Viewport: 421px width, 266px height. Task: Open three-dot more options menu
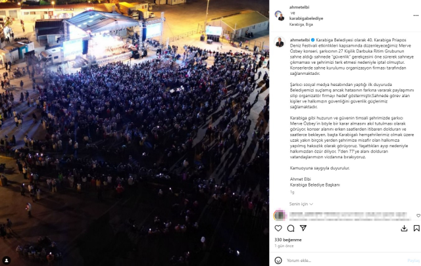tap(416, 16)
